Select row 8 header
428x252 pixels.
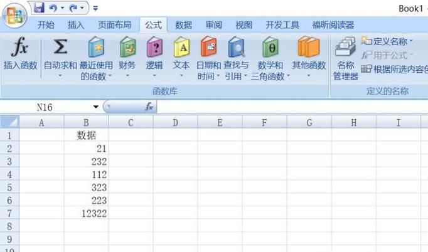point(9,226)
